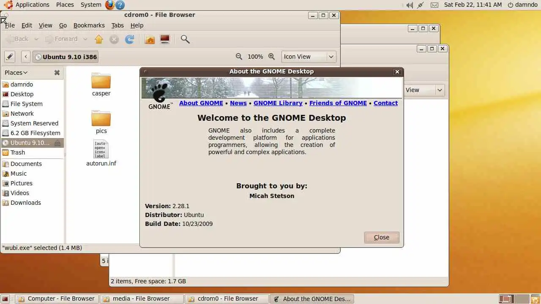Image resolution: width=541 pixels, height=304 pixels.
Task: Expand the Places sidebar selector
Action: tap(16, 73)
